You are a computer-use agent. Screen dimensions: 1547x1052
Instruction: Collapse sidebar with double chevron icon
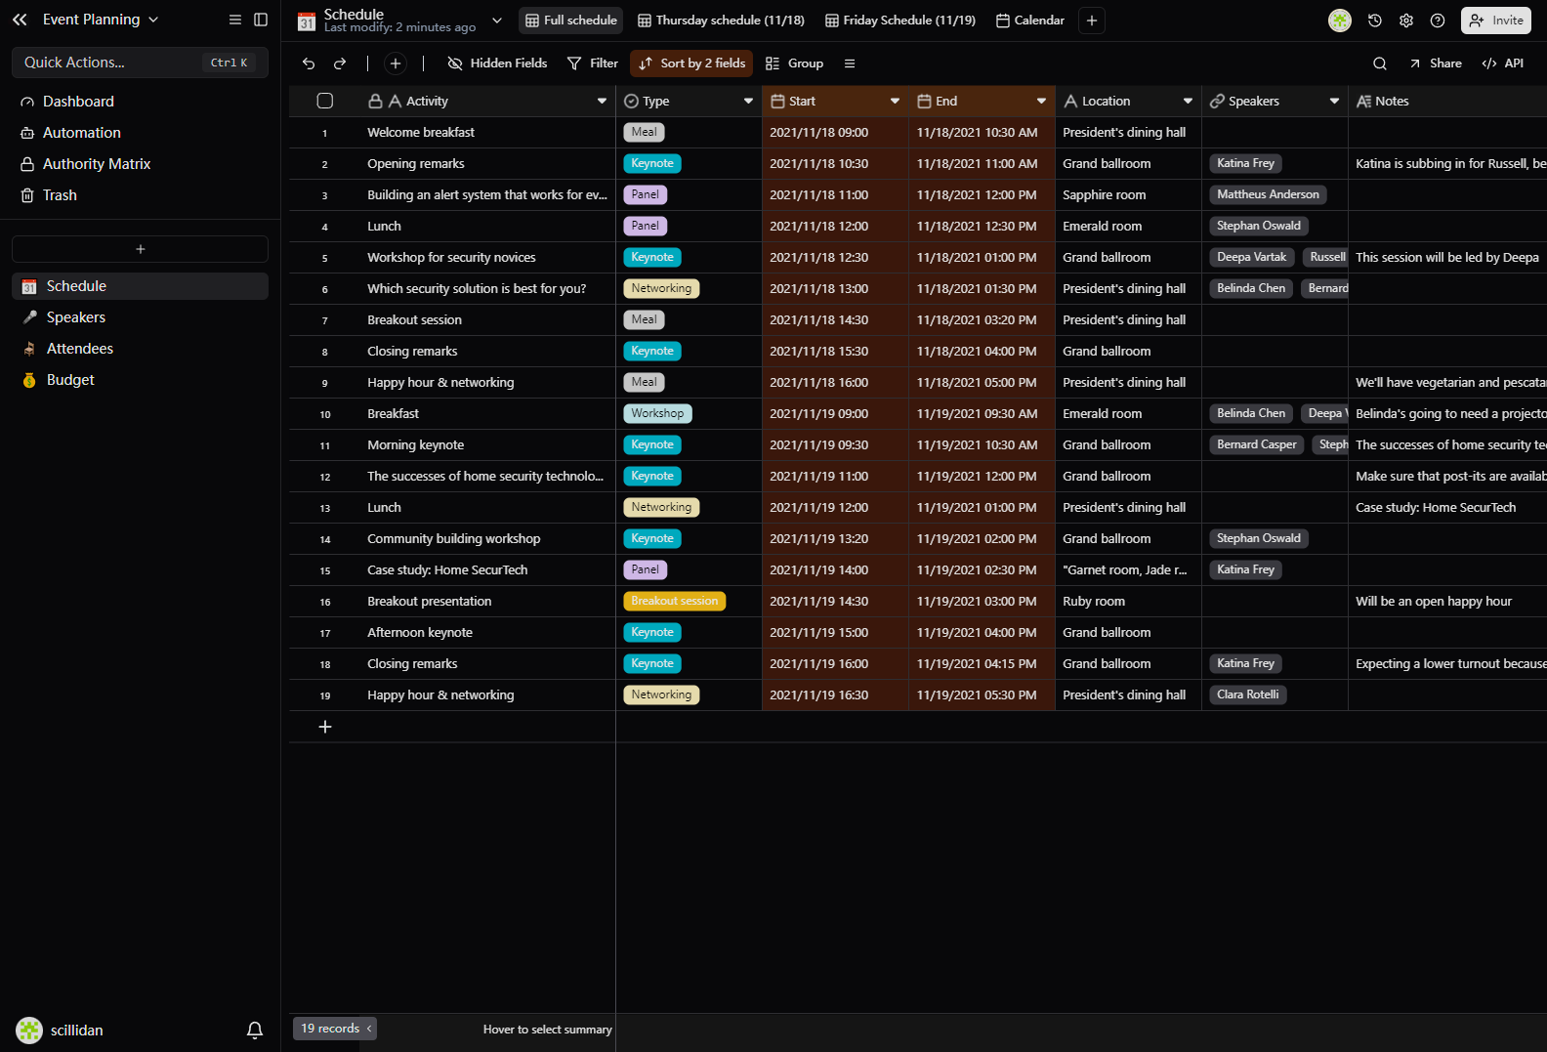20,20
